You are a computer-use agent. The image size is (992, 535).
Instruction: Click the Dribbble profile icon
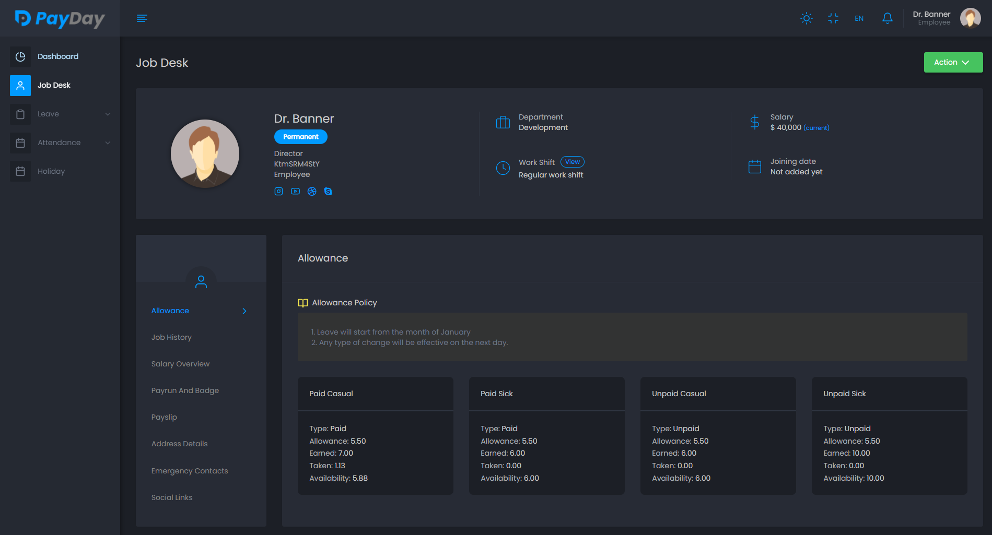[312, 192]
